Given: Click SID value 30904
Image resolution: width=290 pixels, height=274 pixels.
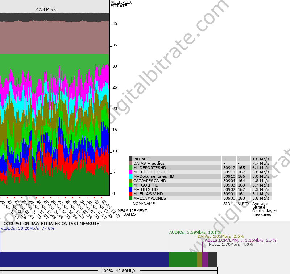Looking at the screenshot, I should [x=229, y=181].
